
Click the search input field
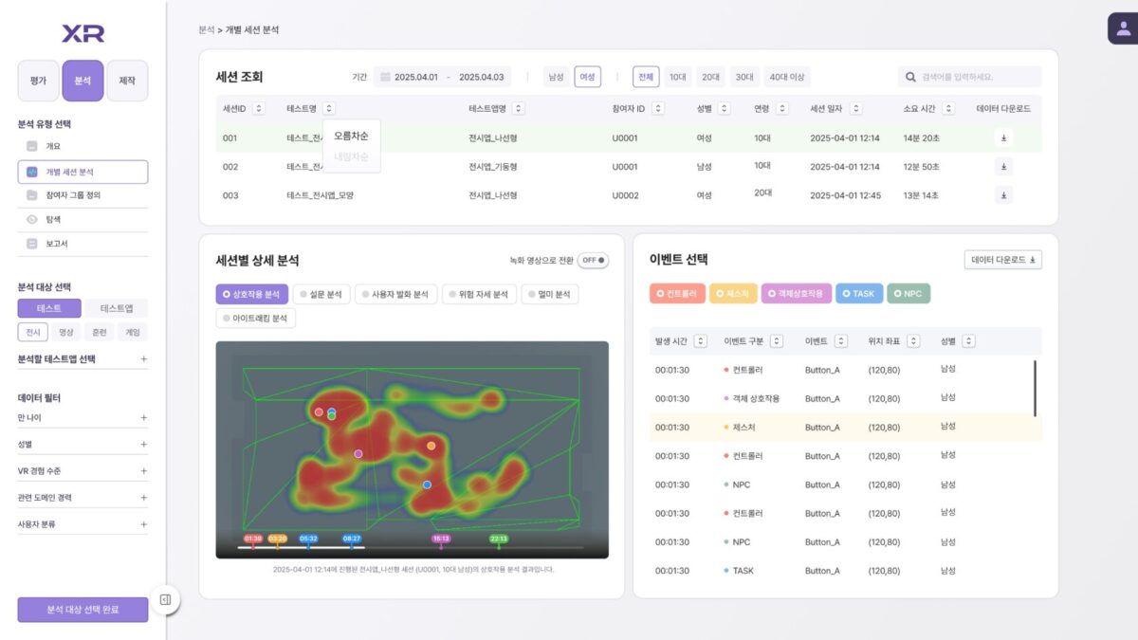(x=977, y=77)
